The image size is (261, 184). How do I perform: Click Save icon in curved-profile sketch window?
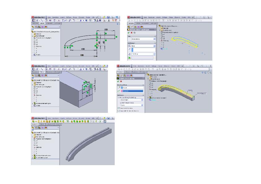pos(108,17)
